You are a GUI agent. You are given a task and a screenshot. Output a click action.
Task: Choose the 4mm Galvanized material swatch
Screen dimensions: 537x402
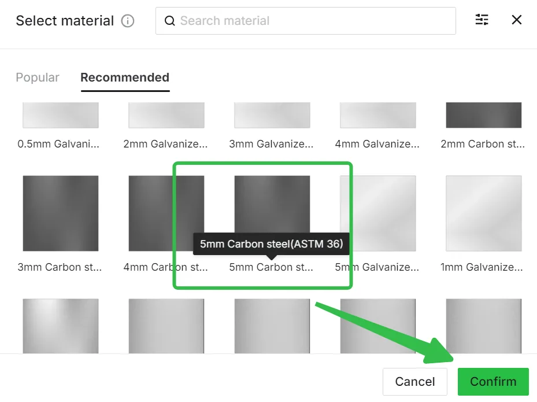[378, 115]
